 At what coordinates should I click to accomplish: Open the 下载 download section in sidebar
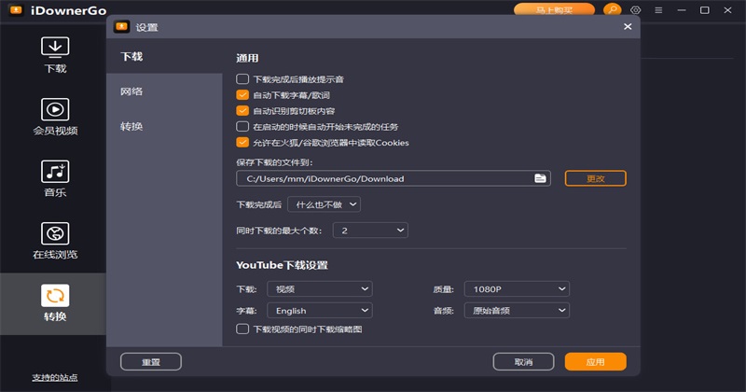[55, 55]
